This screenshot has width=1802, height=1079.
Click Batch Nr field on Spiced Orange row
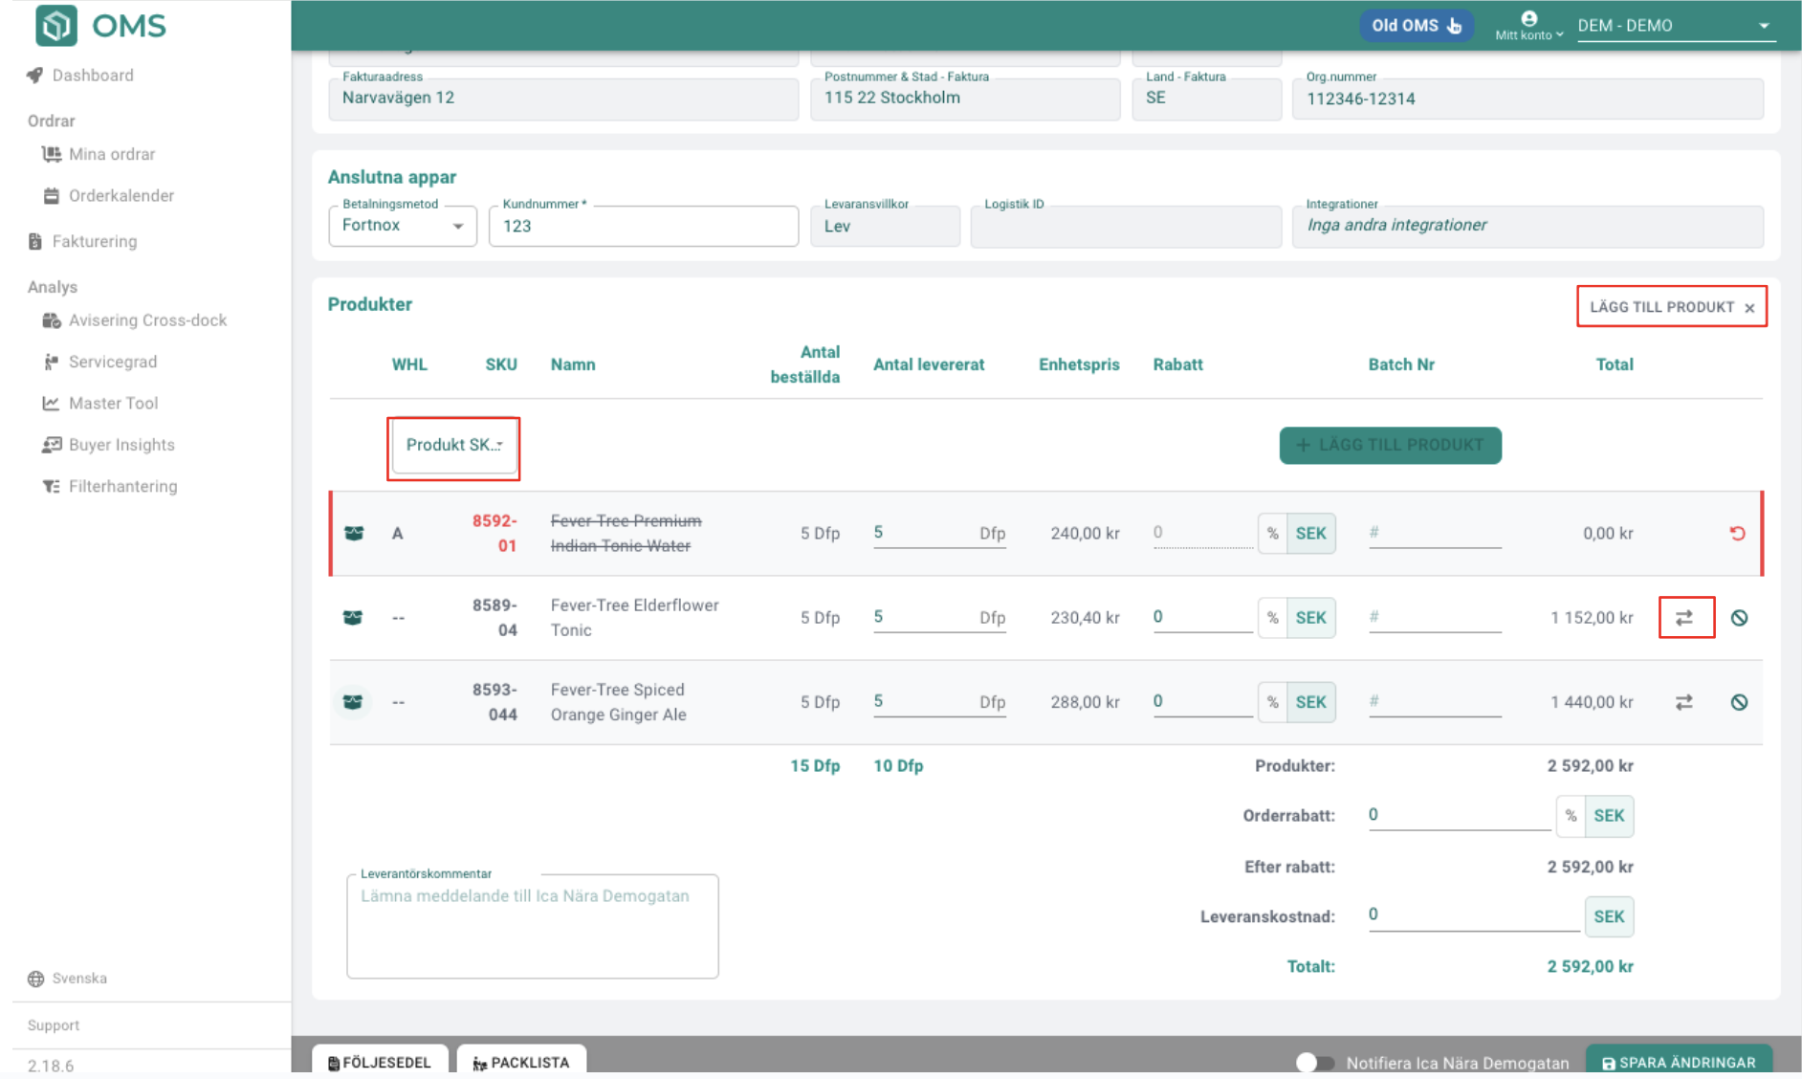coord(1434,702)
